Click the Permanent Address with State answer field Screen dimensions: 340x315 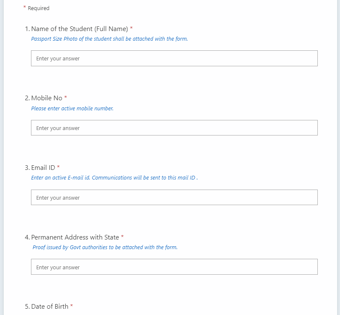click(174, 267)
